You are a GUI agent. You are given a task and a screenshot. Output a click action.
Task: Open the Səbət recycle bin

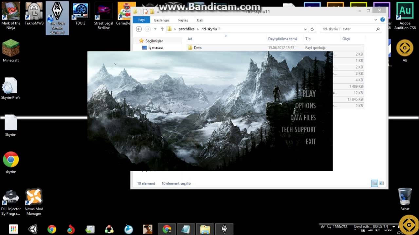[x=405, y=199]
